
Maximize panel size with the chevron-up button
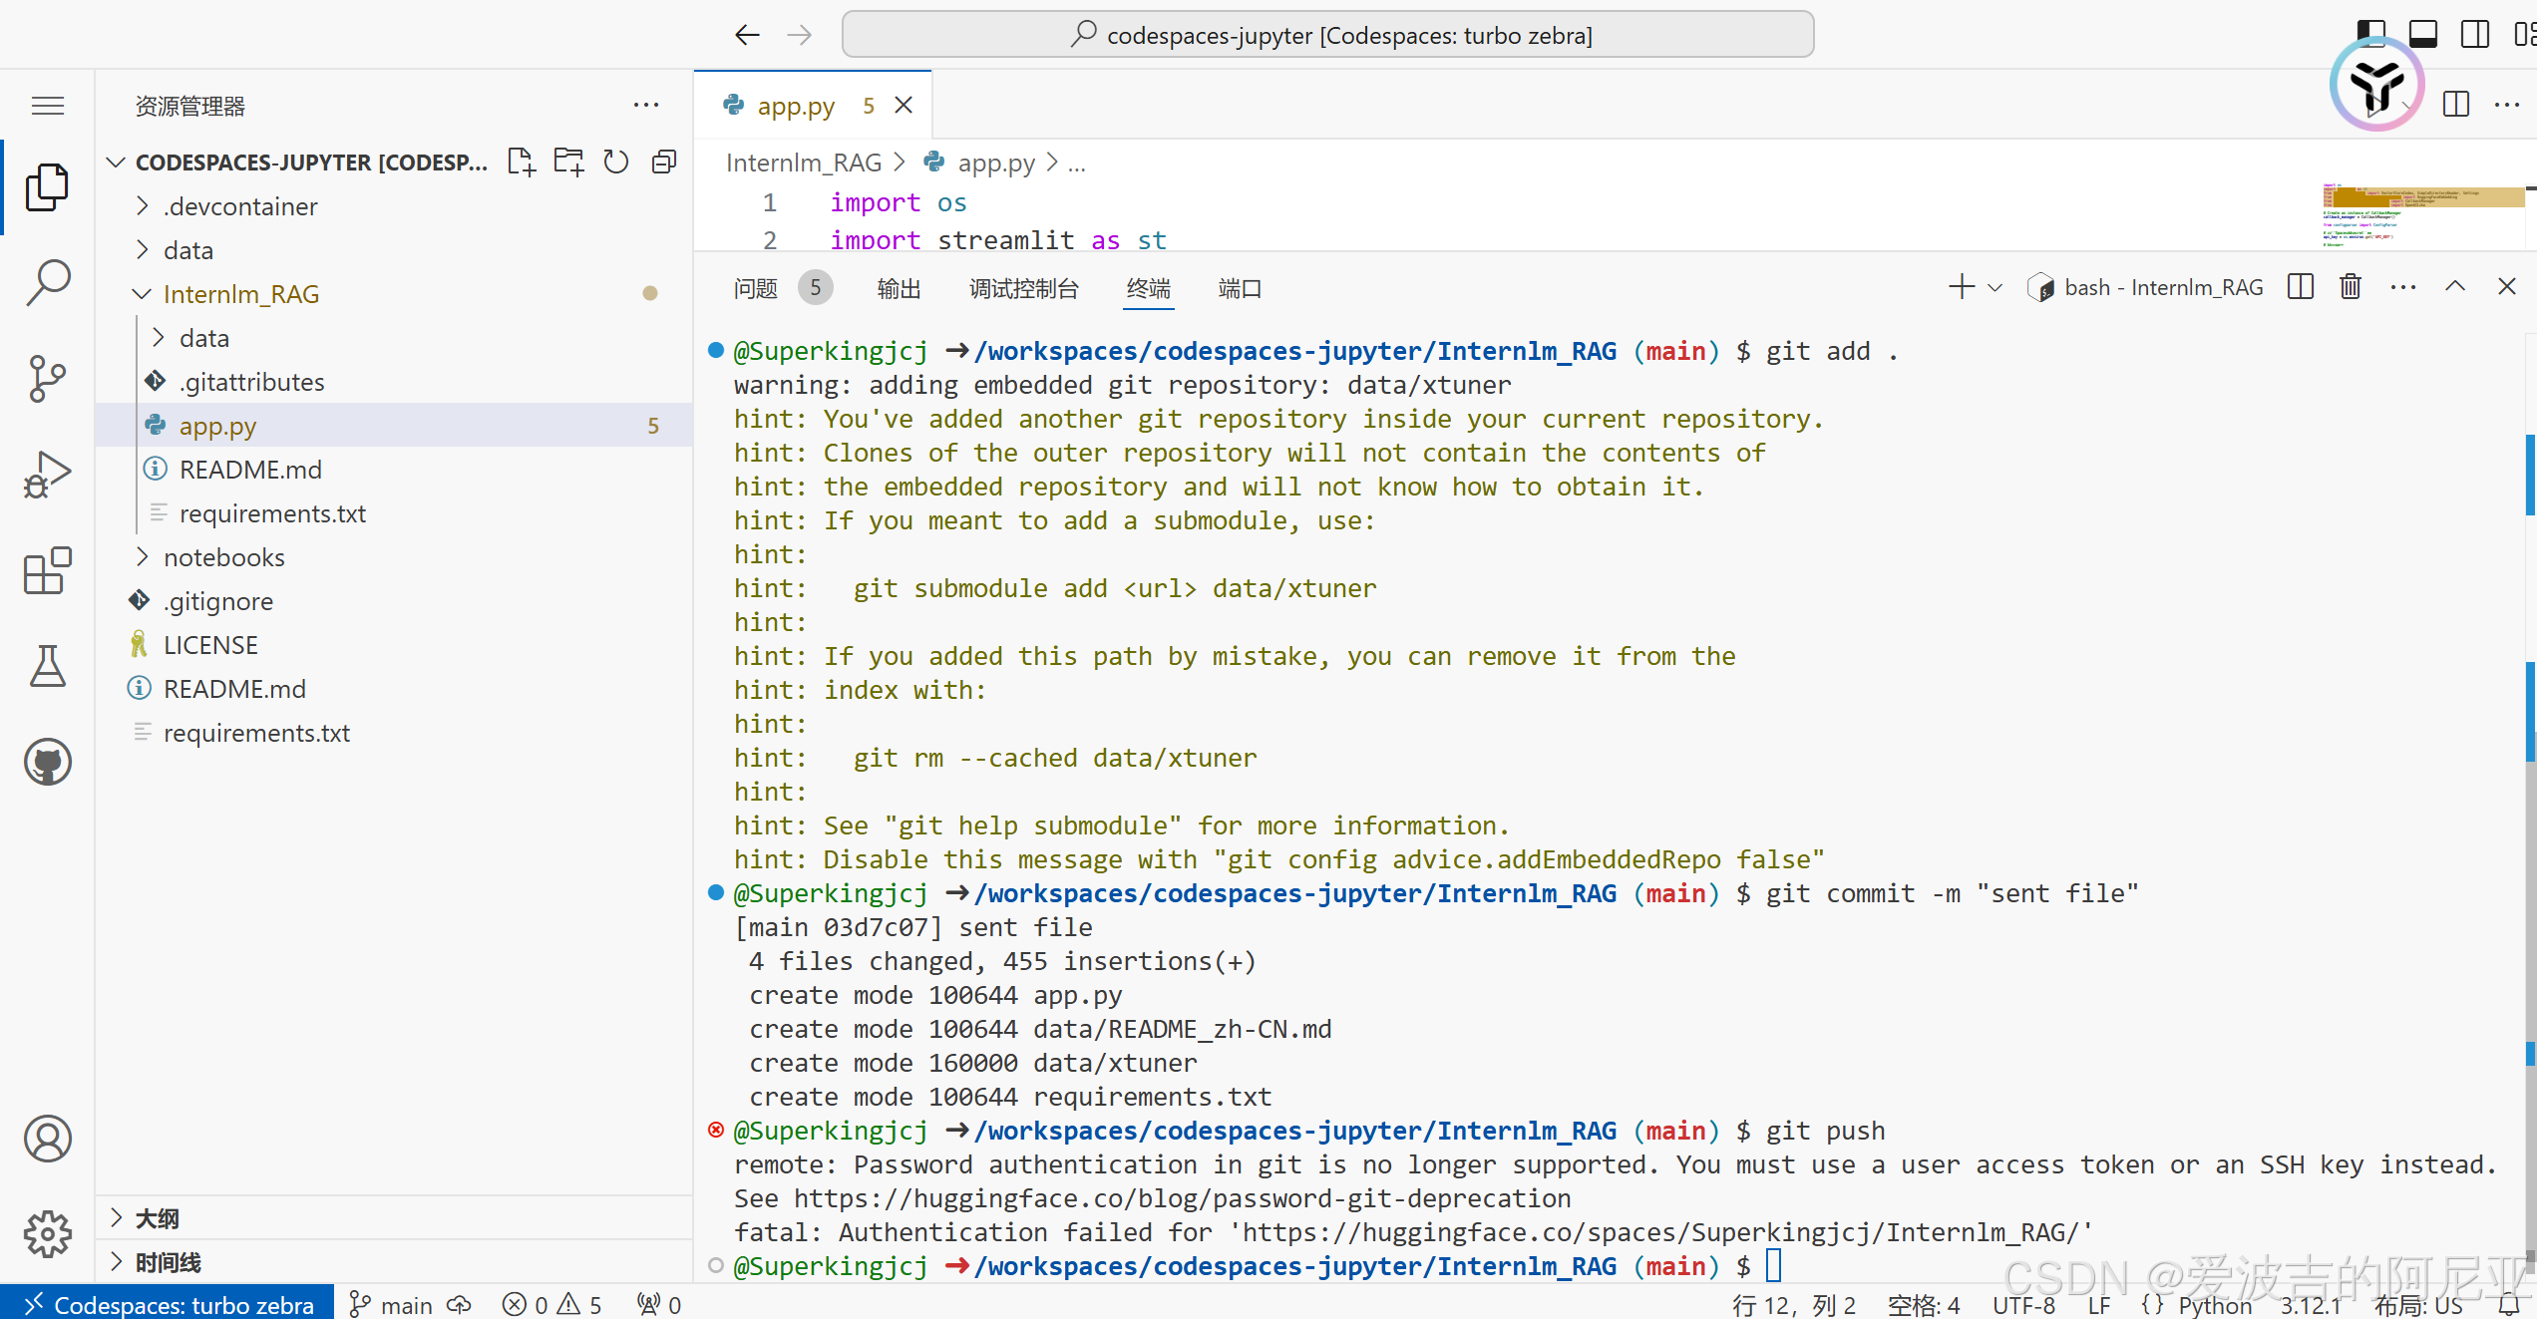pyautogui.click(x=2454, y=287)
